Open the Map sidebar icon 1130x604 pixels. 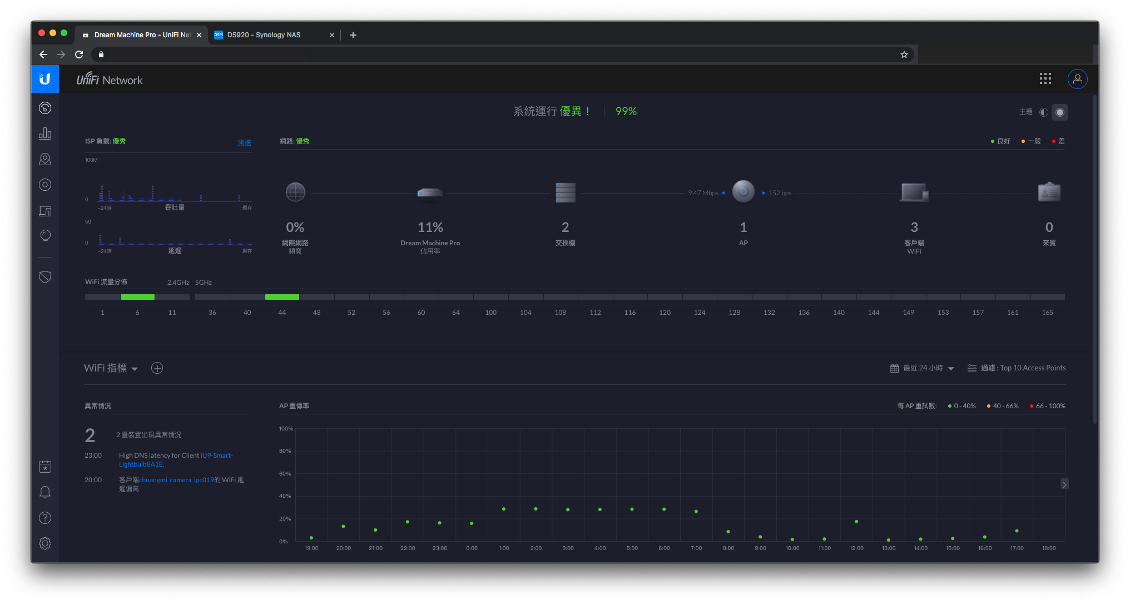pos(45,159)
